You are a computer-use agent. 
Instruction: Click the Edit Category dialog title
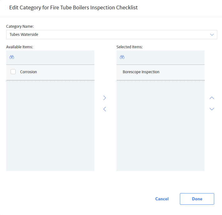click(73, 7)
